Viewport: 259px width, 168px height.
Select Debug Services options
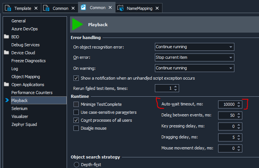[x=25, y=45]
